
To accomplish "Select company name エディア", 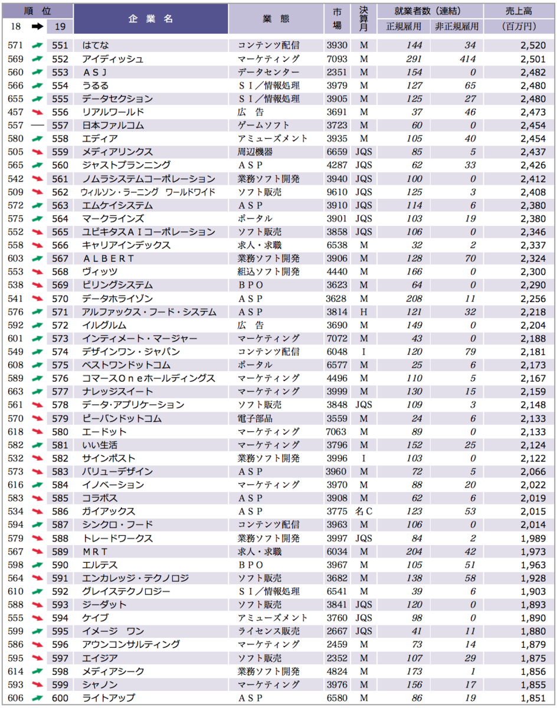I will tap(100, 139).
